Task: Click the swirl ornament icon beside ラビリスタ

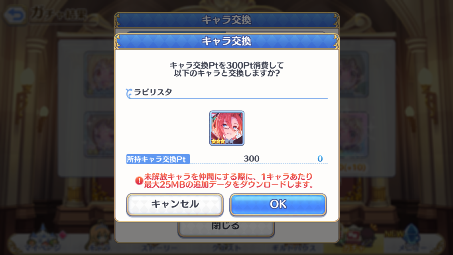Action: click(129, 93)
